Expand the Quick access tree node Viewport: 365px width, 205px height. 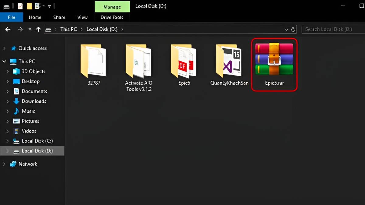[4, 48]
